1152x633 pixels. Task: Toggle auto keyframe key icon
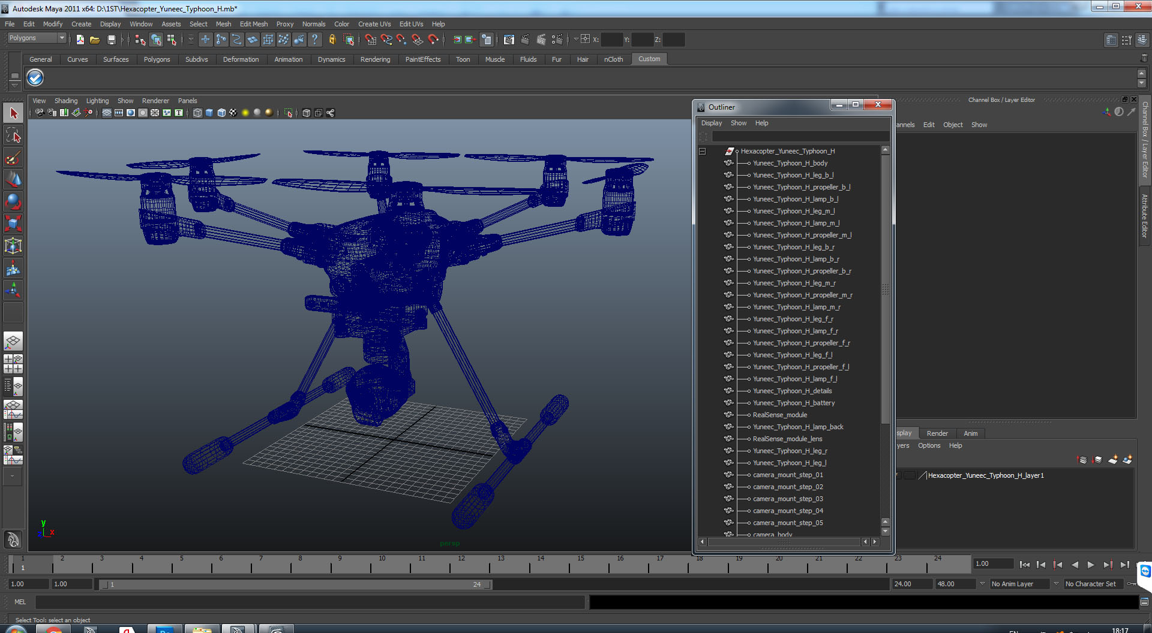tap(1132, 584)
